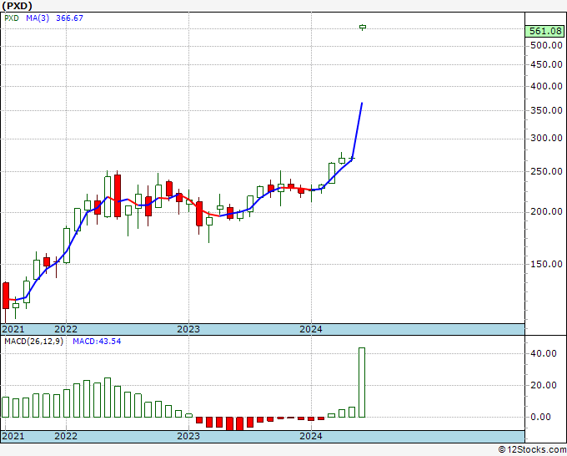Click the 500.00 price axis label
The width and height of the screenshot is (567, 456).
click(x=546, y=45)
